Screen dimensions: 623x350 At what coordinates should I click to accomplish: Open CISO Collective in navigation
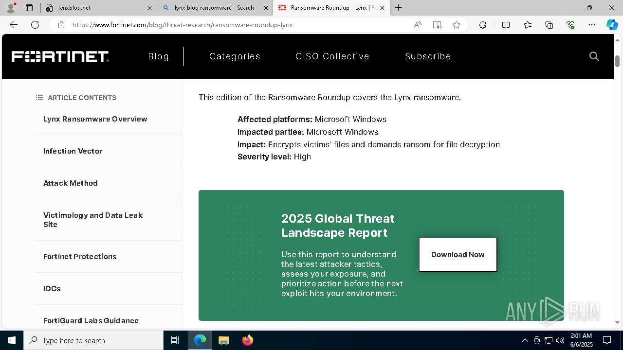pos(332,56)
